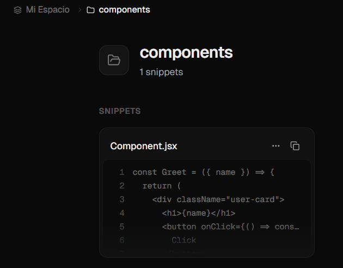
Task: Click line number 4 in the gutter
Action: point(122,213)
